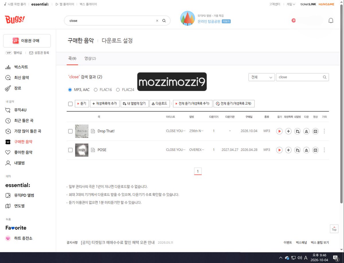This screenshot has width=344, height=263.
Task: Download POSE track
Action: (x=306, y=150)
